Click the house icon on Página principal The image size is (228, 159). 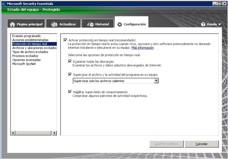(12, 25)
